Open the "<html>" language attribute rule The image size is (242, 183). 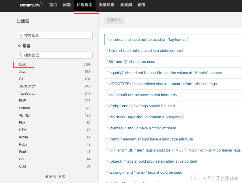(150, 139)
